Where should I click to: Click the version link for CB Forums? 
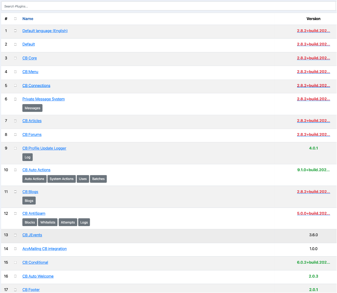click(x=314, y=135)
